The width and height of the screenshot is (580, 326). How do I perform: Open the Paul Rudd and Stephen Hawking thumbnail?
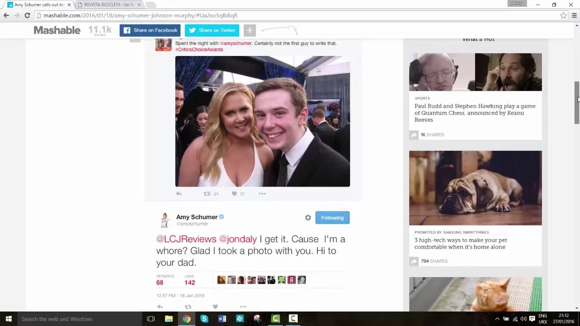(x=475, y=72)
